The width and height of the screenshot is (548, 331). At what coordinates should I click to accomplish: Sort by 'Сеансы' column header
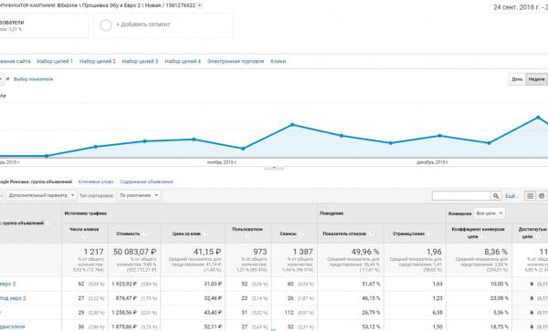point(288,233)
